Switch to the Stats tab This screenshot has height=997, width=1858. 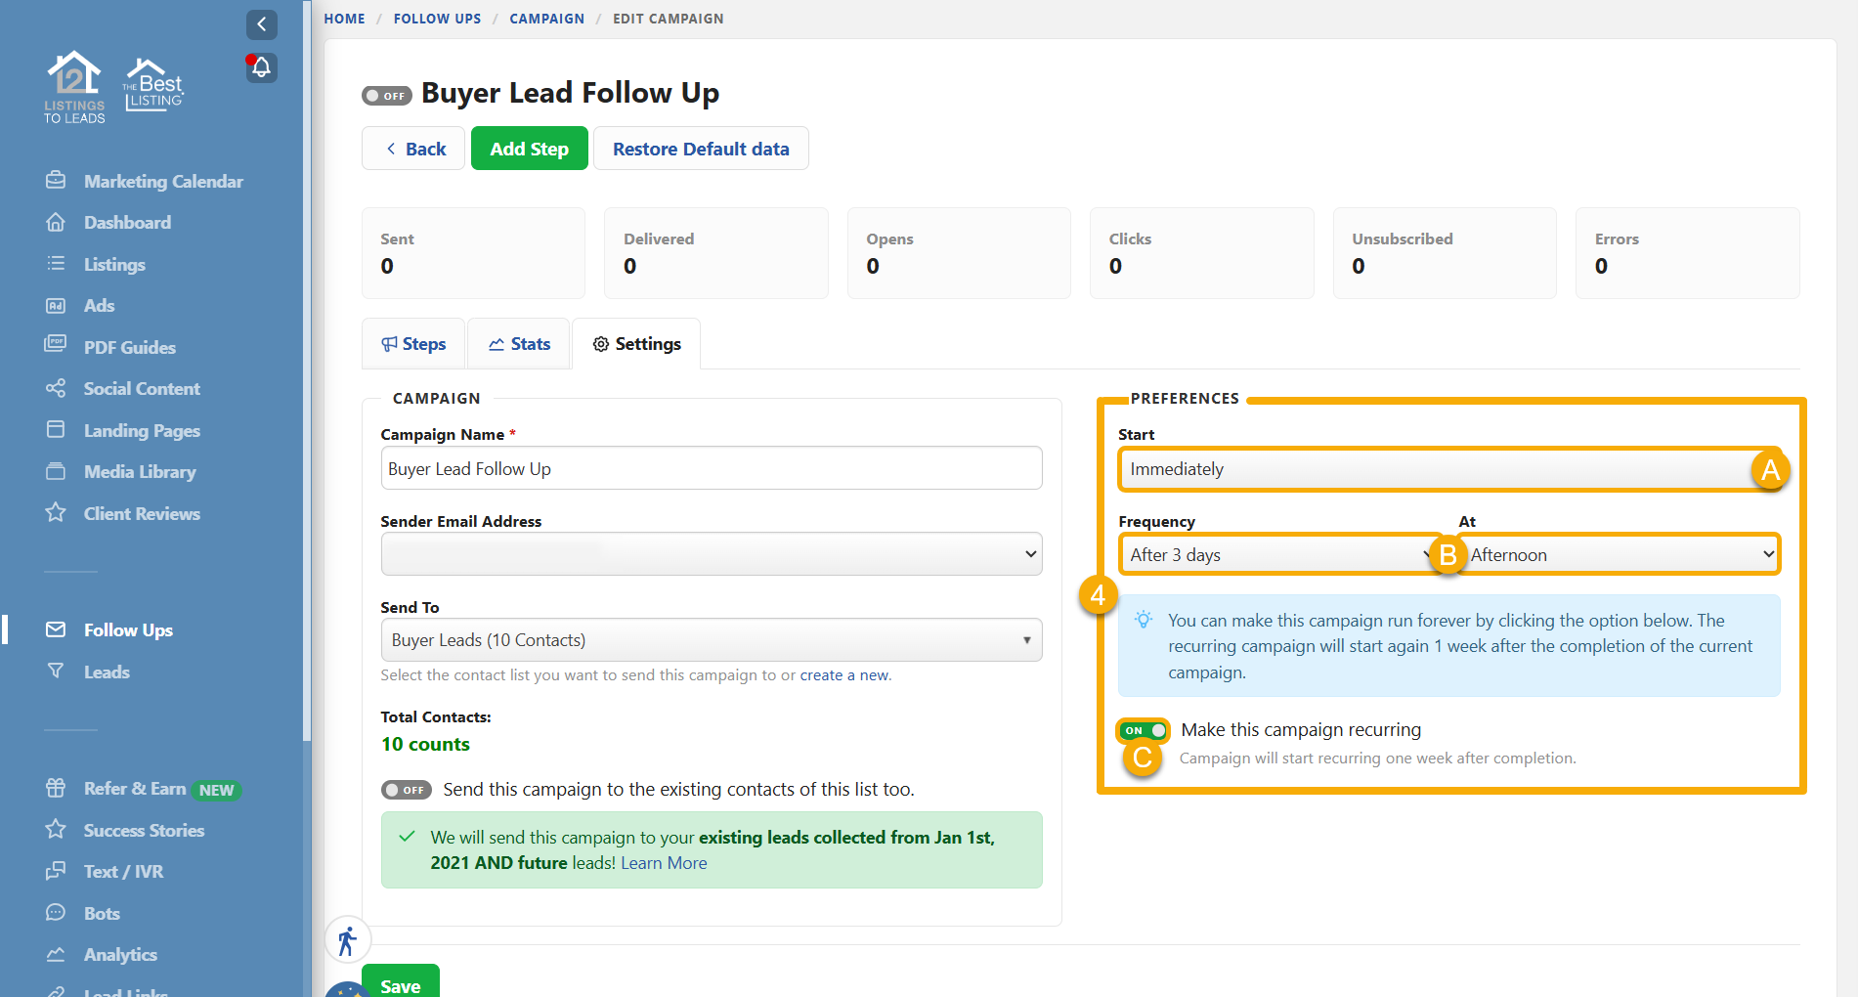(x=519, y=344)
